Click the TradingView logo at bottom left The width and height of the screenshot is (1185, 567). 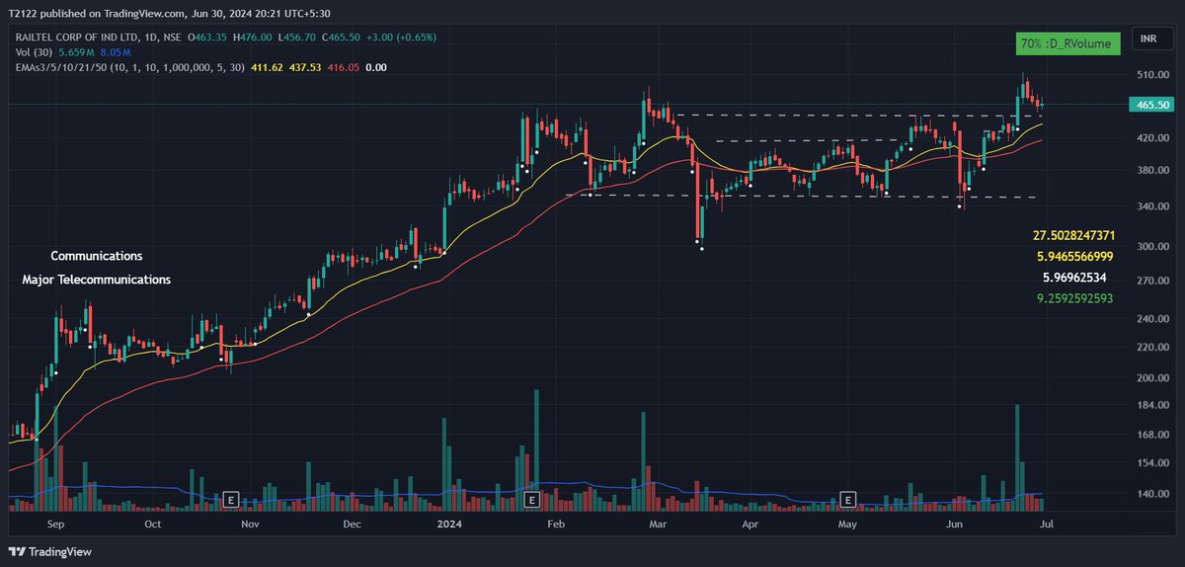coord(50,551)
